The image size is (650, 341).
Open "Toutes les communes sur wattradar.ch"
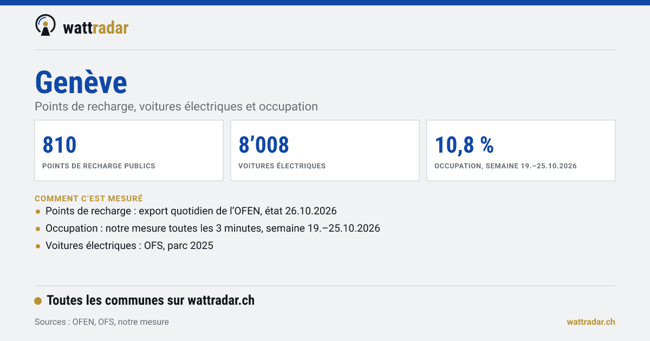click(151, 300)
